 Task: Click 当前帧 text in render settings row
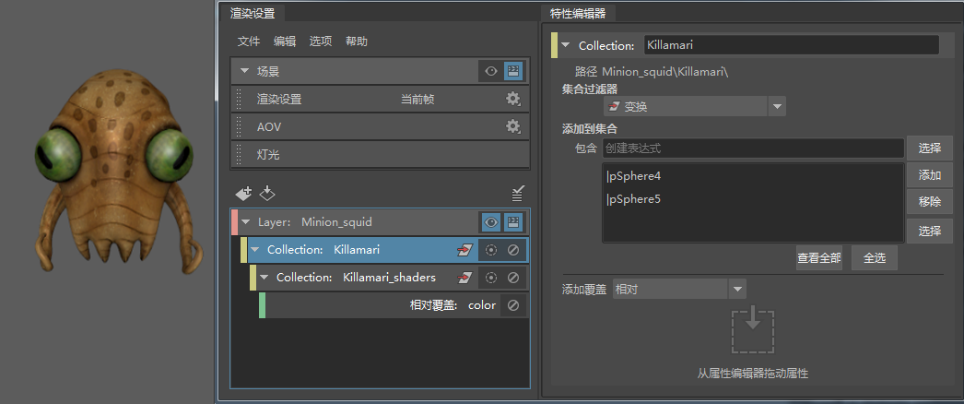click(417, 99)
